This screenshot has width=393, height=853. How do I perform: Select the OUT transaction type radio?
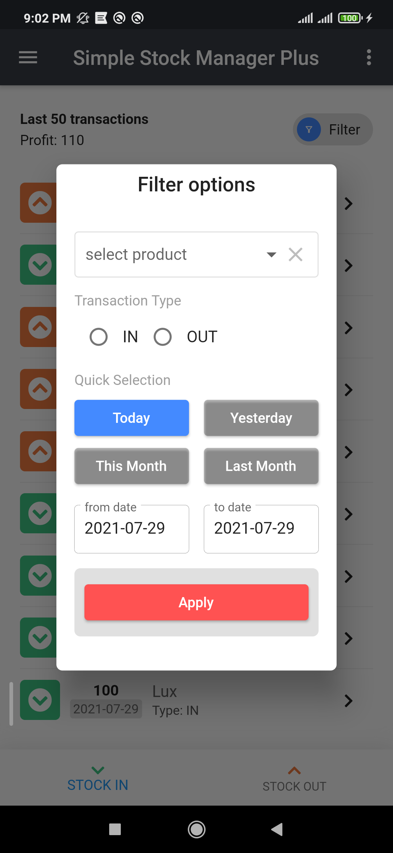[x=163, y=336]
